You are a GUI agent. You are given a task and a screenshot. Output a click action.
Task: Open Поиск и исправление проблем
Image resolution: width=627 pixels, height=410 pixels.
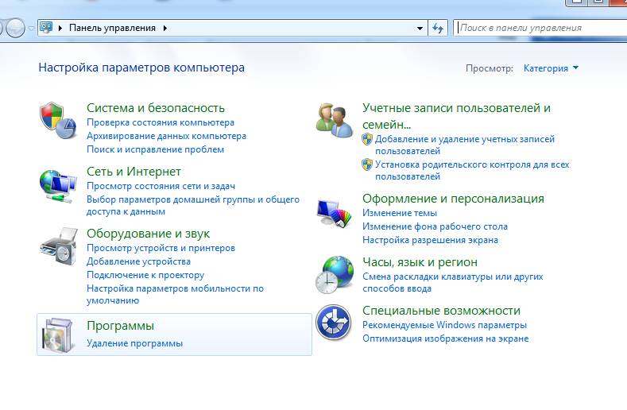155,149
